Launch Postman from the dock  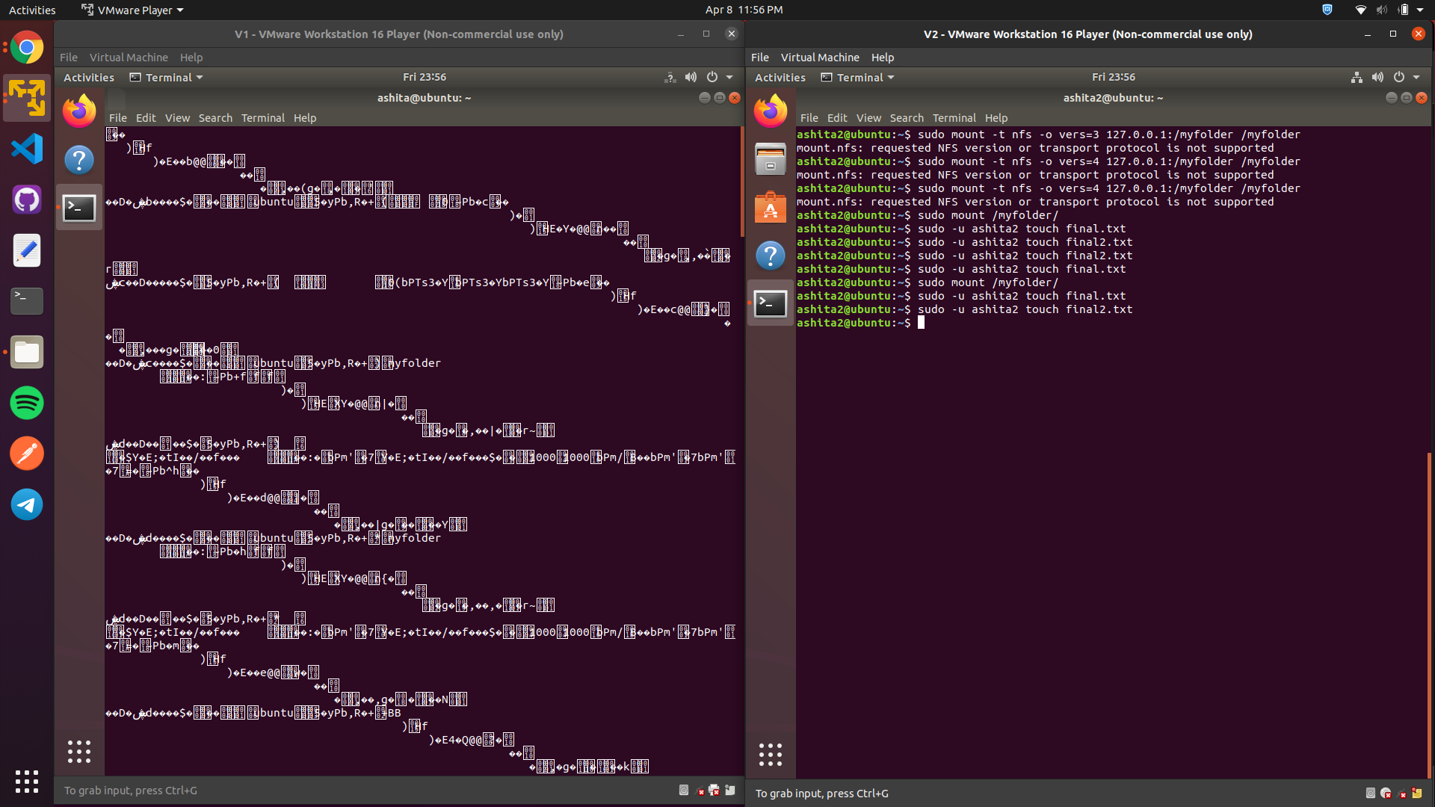pos(27,454)
